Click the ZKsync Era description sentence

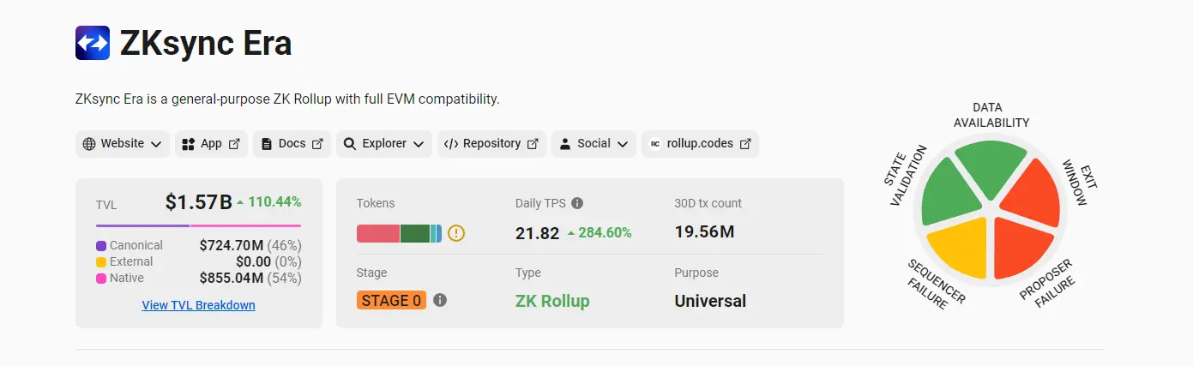click(x=287, y=99)
